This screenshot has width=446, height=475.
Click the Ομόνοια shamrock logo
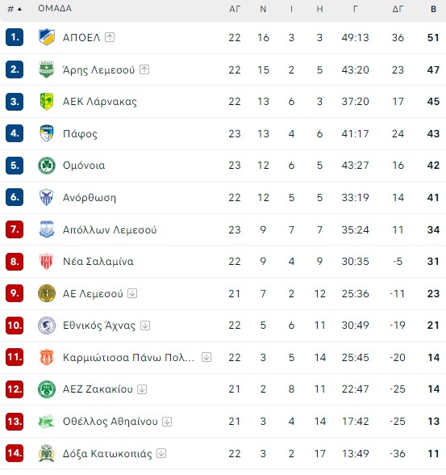pyautogui.click(x=47, y=166)
